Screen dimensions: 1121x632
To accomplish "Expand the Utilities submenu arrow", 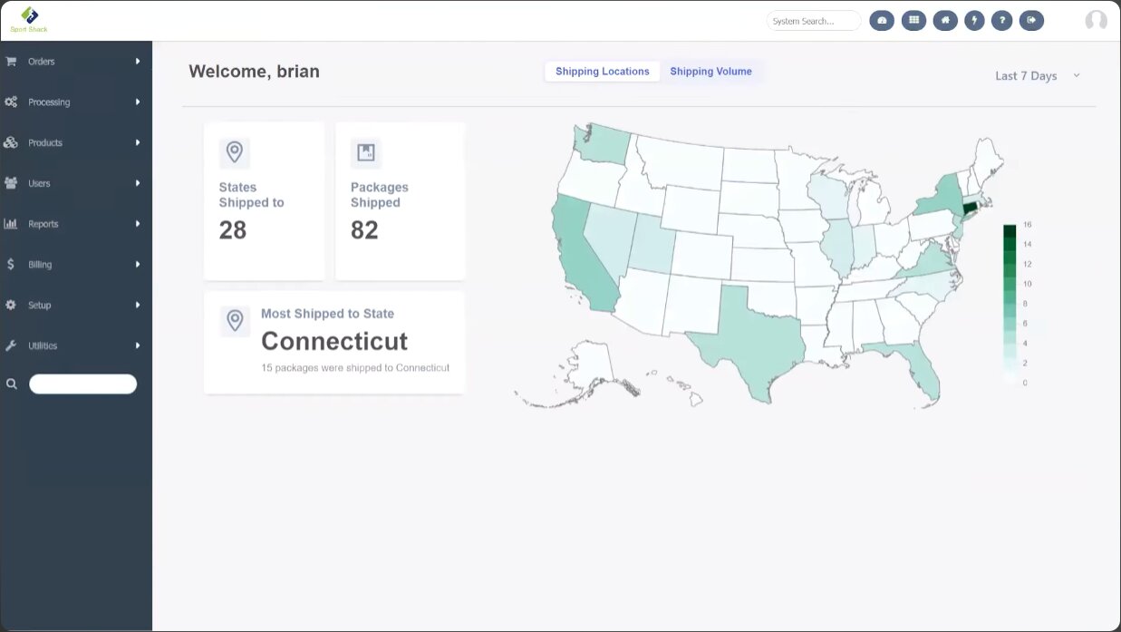I will click(138, 345).
